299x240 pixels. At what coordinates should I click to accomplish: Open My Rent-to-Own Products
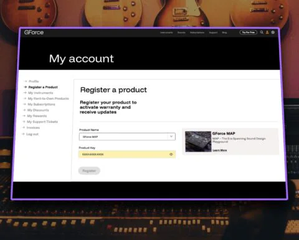[48, 98]
